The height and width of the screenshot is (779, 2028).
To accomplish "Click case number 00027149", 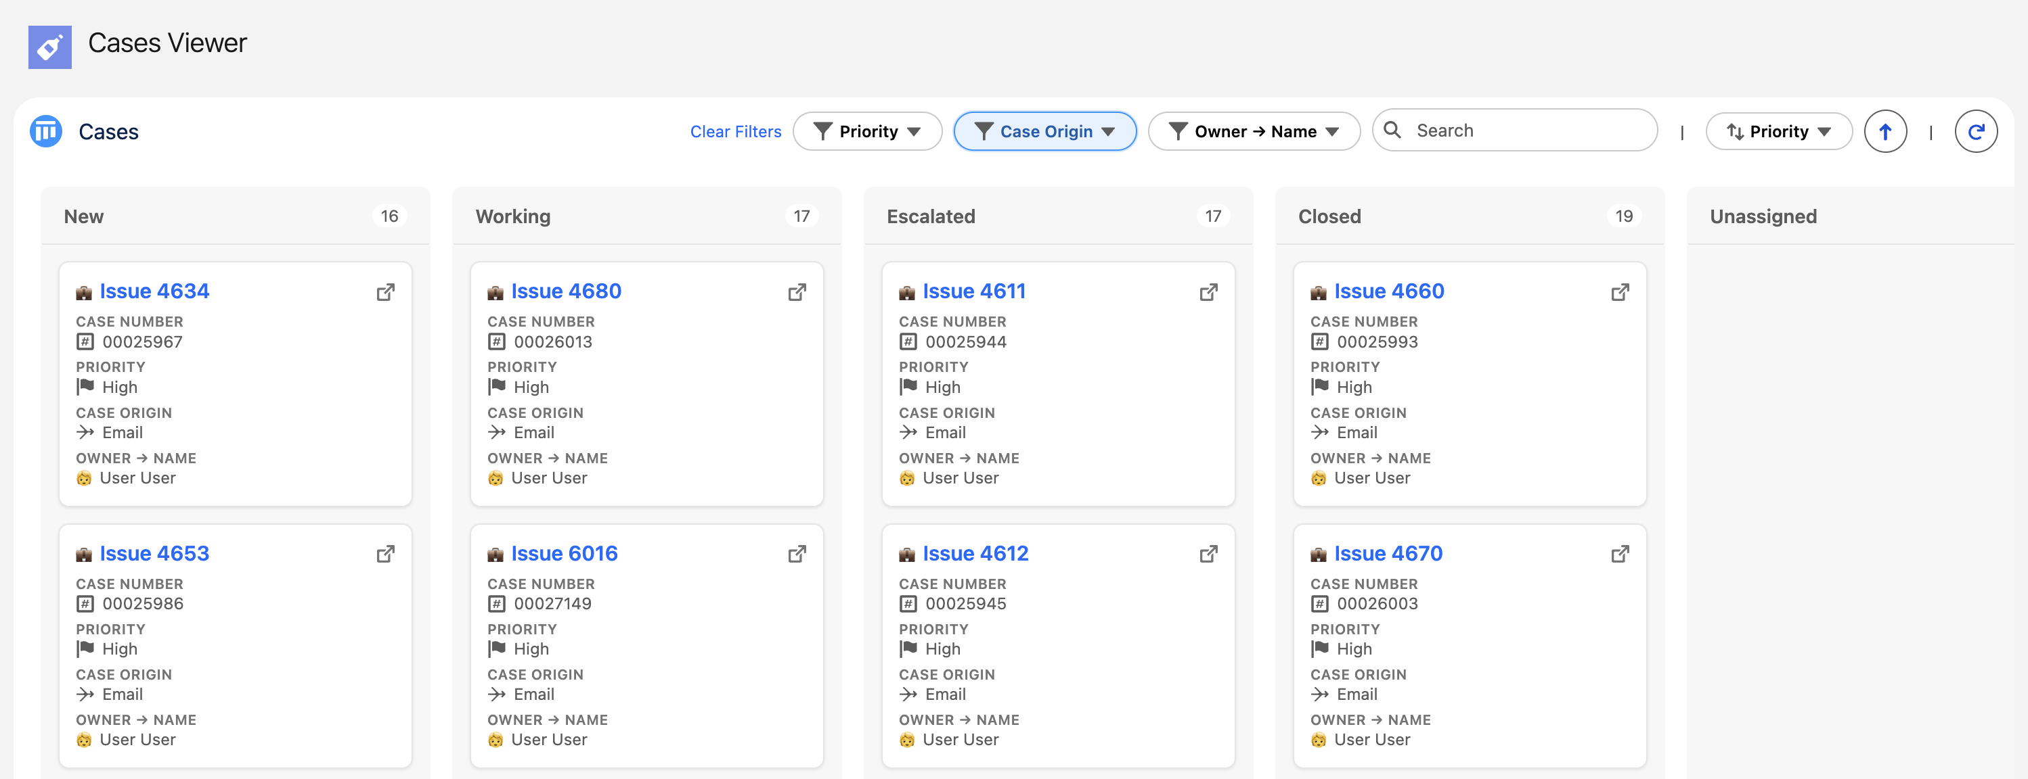I will coord(552,604).
